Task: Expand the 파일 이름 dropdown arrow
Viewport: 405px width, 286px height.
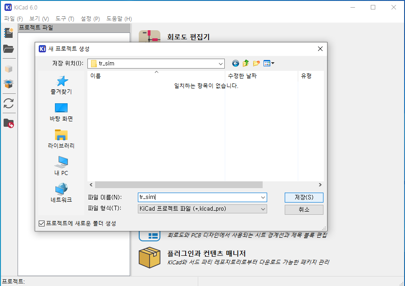Action: [263, 197]
